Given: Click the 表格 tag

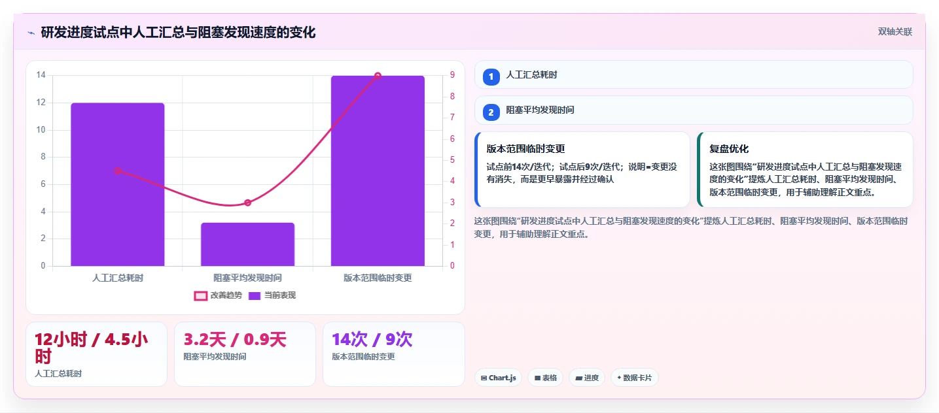Looking at the screenshot, I should click(545, 378).
